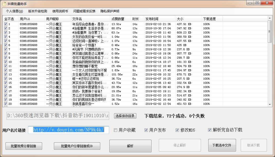Click size value 678.71 KB
This screenshot has width=275, height=157.
coord(184,74)
